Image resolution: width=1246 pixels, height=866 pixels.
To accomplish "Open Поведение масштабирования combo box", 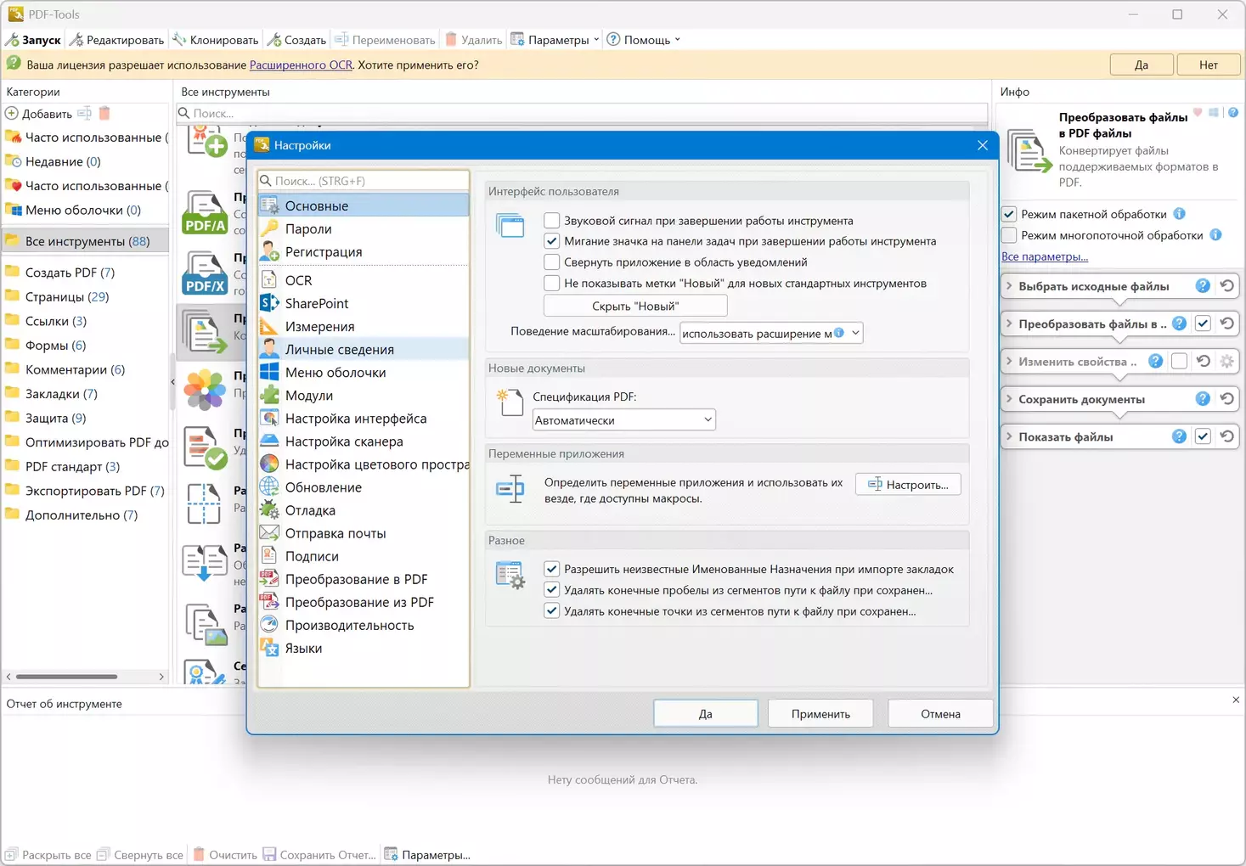I will tap(770, 334).
